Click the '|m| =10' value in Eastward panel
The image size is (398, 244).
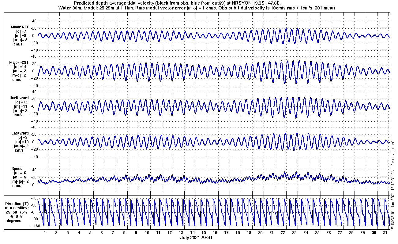[x=21, y=142]
